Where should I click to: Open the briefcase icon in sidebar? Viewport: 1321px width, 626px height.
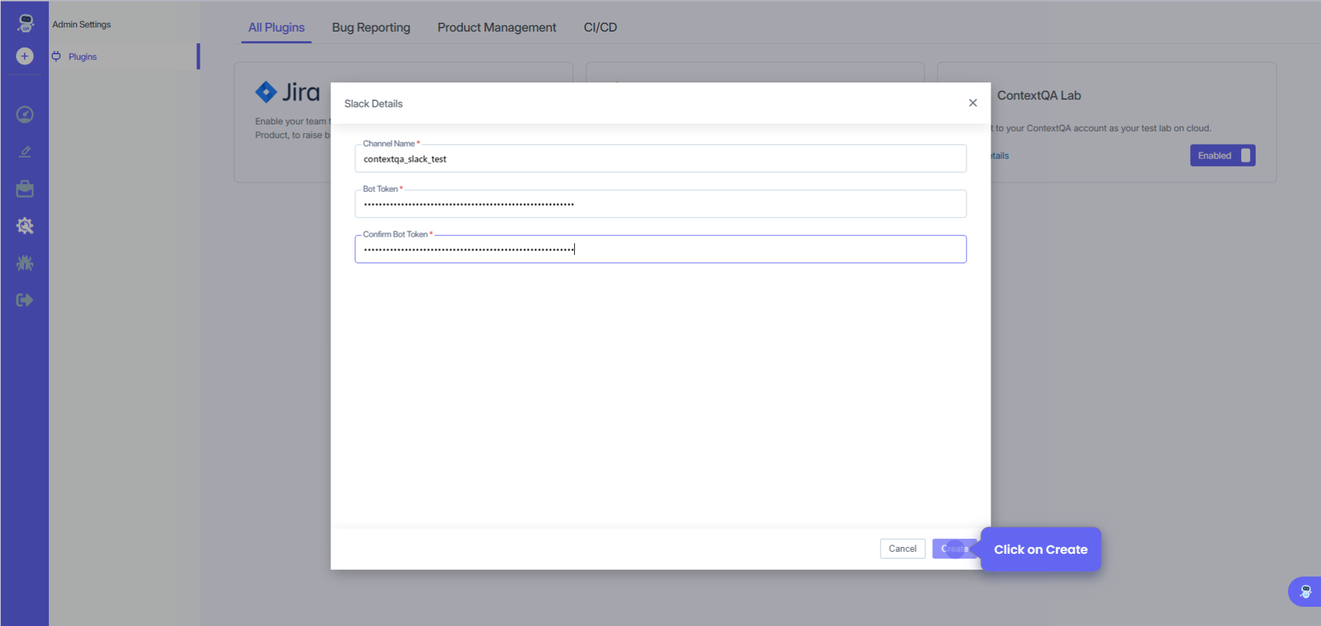(x=25, y=189)
